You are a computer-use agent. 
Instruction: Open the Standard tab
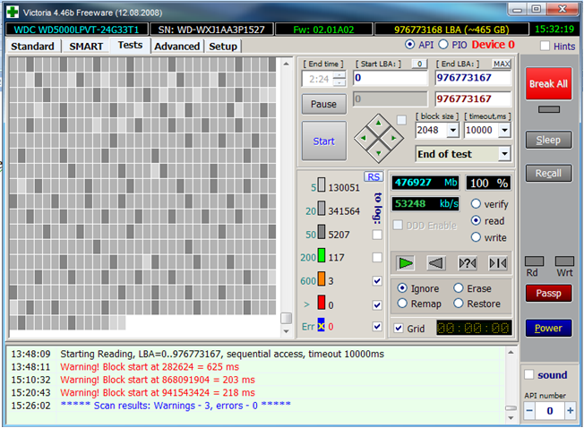(x=33, y=47)
